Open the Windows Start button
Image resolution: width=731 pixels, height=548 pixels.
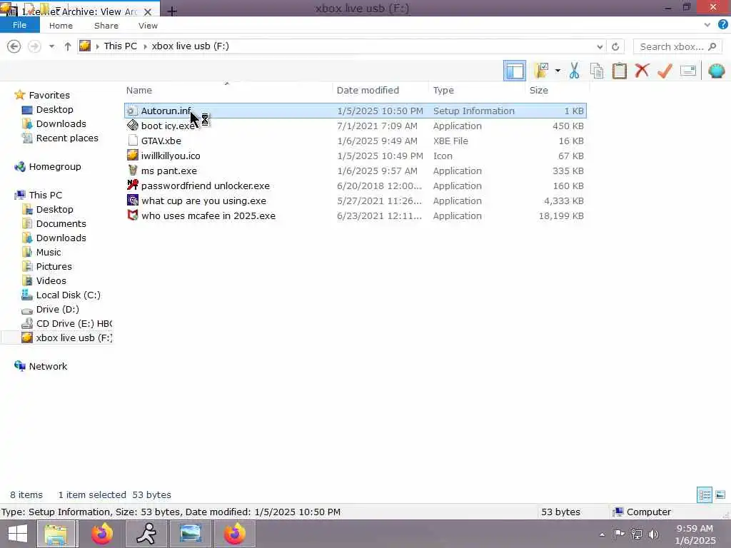pos(18,534)
